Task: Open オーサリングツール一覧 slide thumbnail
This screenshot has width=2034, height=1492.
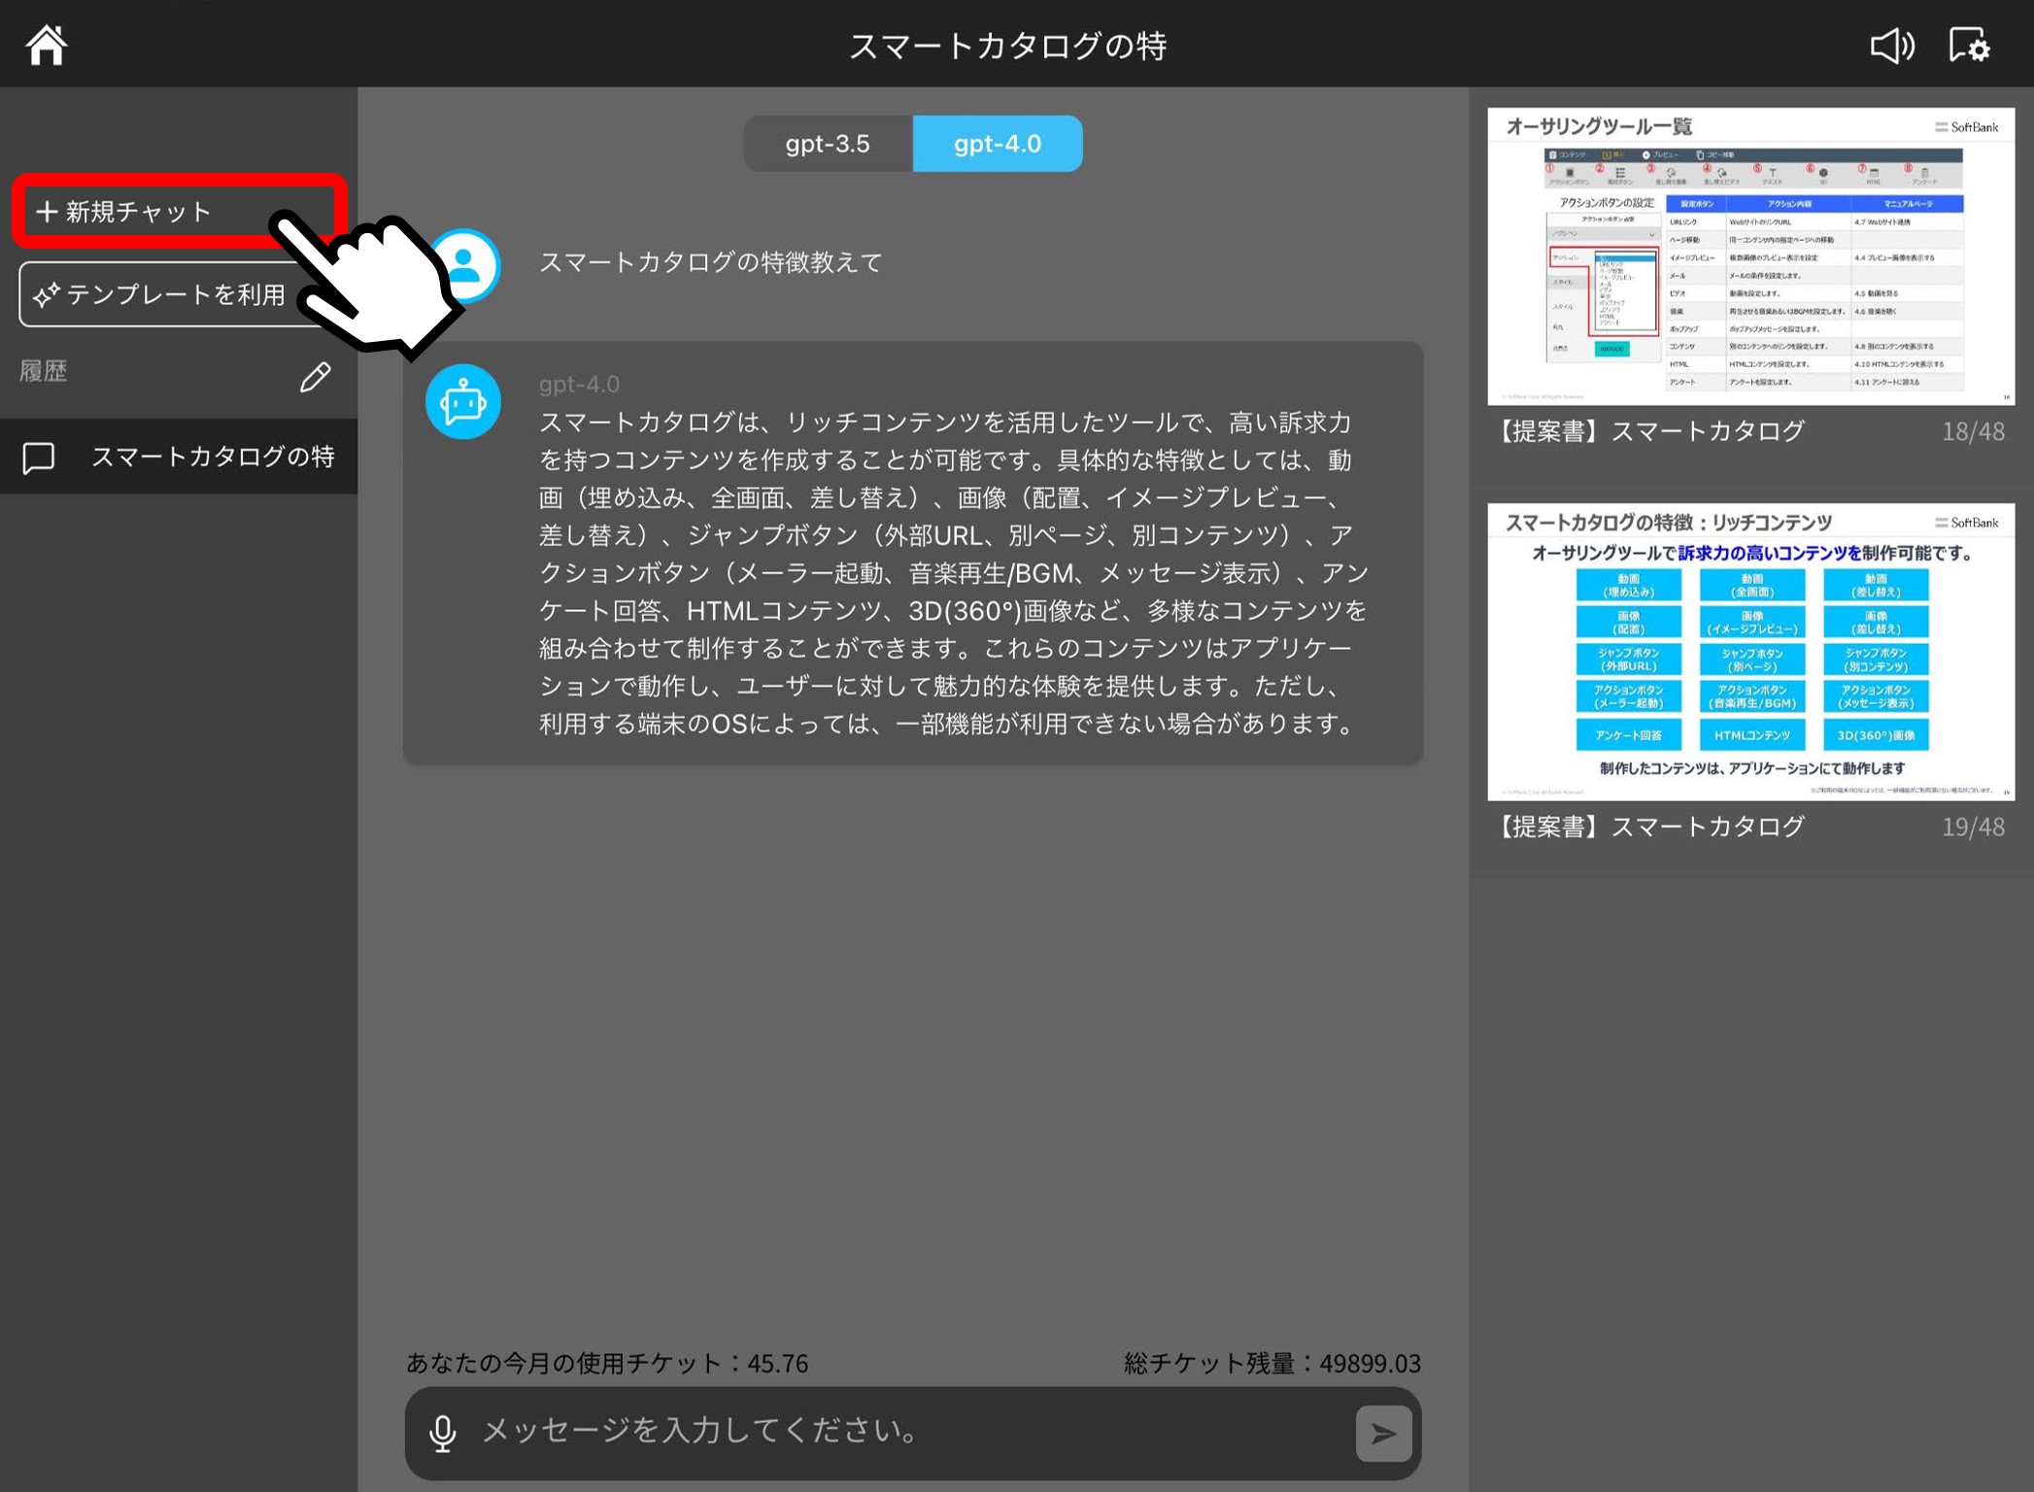Action: pyautogui.click(x=1750, y=257)
